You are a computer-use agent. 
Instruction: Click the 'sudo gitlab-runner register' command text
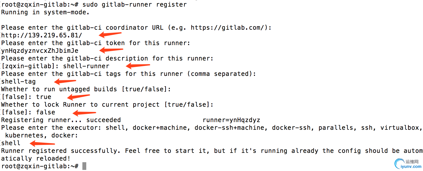[x=135, y=5]
